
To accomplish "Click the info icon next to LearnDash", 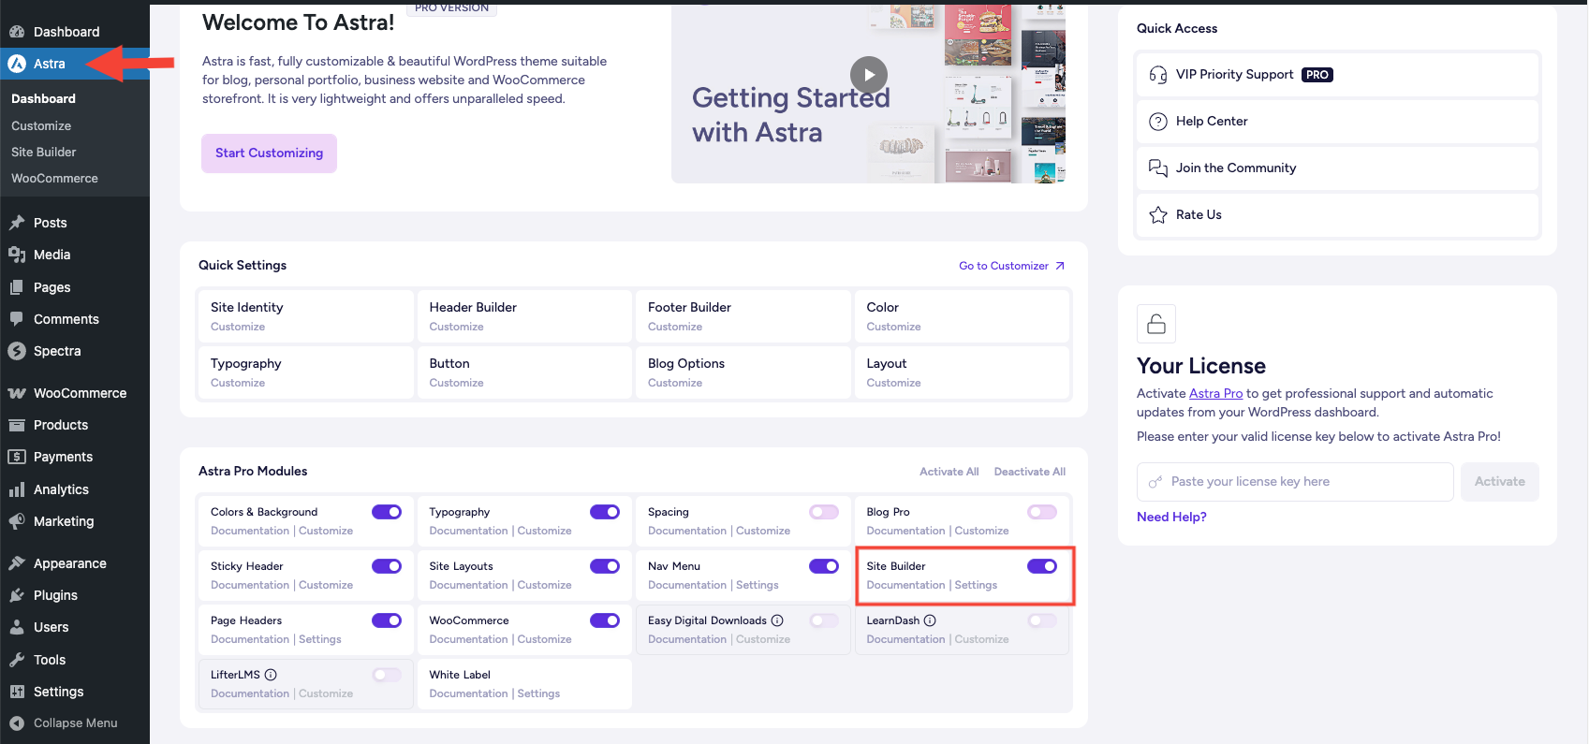I will pos(930,620).
